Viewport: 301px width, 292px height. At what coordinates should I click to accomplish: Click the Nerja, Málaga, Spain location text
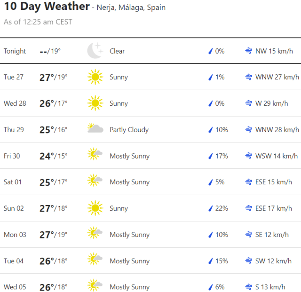[x=131, y=8]
